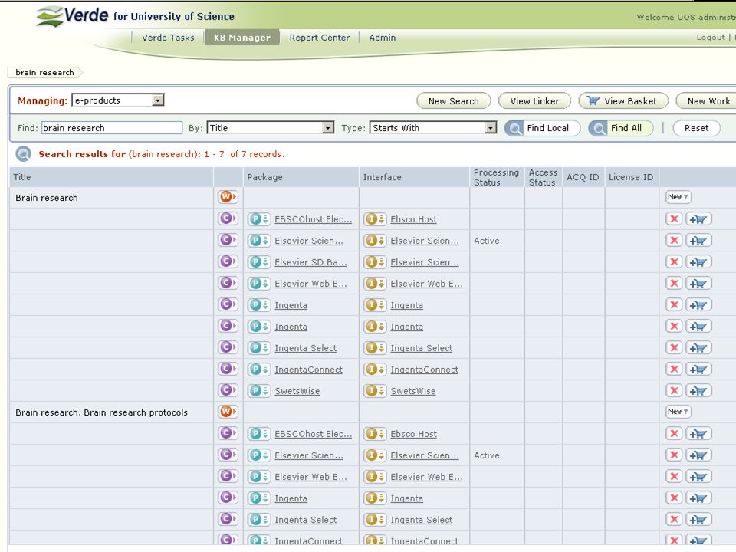Click the work icon for Brain research

click(228, 197)
